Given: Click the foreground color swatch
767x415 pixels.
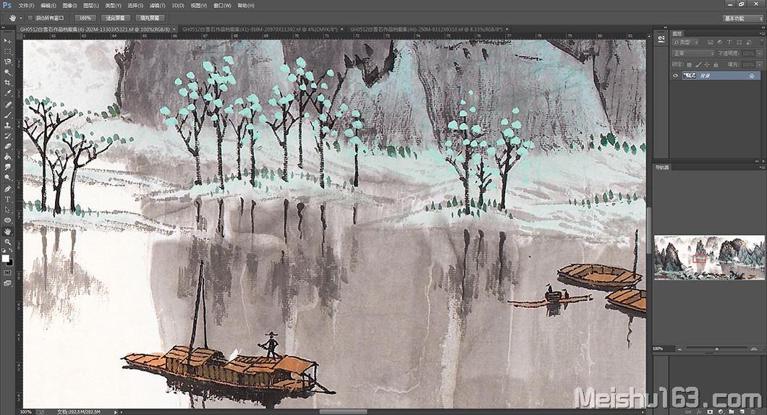Looking at the screenshot, I should coord(5,258).
